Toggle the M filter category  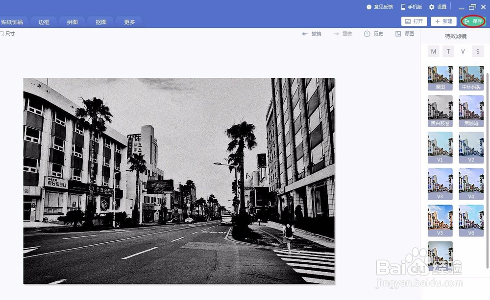click(433, 51)
